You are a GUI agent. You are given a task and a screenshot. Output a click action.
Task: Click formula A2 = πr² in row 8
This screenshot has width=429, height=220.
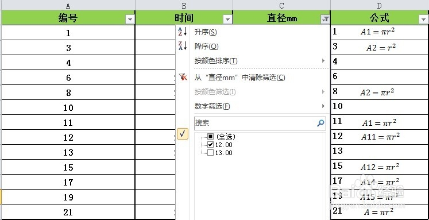[x=377, y=92]
